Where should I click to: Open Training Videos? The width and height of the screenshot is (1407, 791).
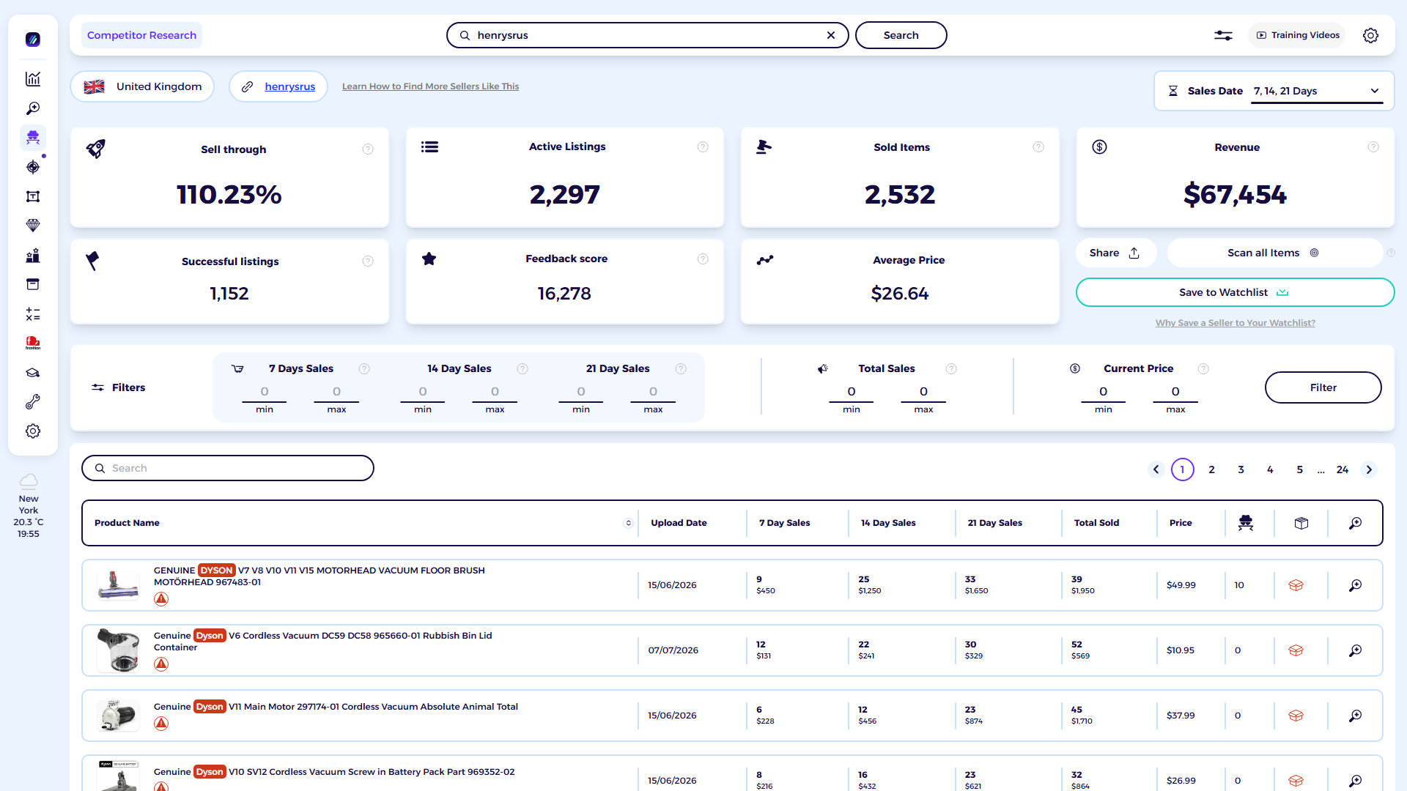click(1297, 35)
